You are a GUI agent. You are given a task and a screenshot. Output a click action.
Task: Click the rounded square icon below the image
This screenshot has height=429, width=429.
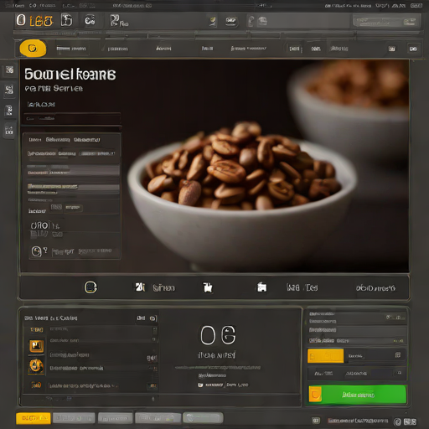(90, 287)
